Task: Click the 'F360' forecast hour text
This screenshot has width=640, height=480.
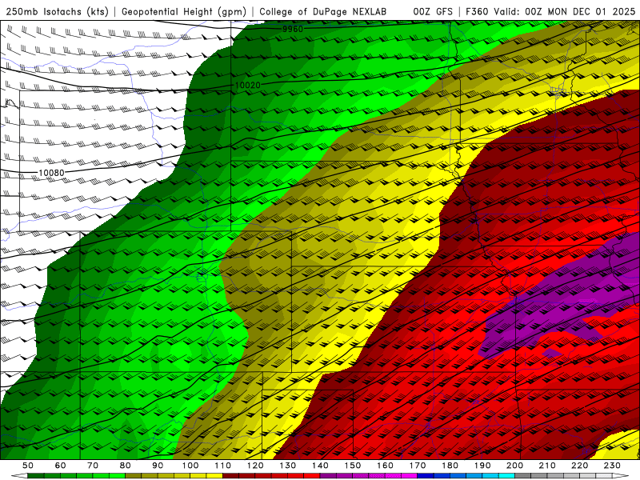Action: (478, 11)
